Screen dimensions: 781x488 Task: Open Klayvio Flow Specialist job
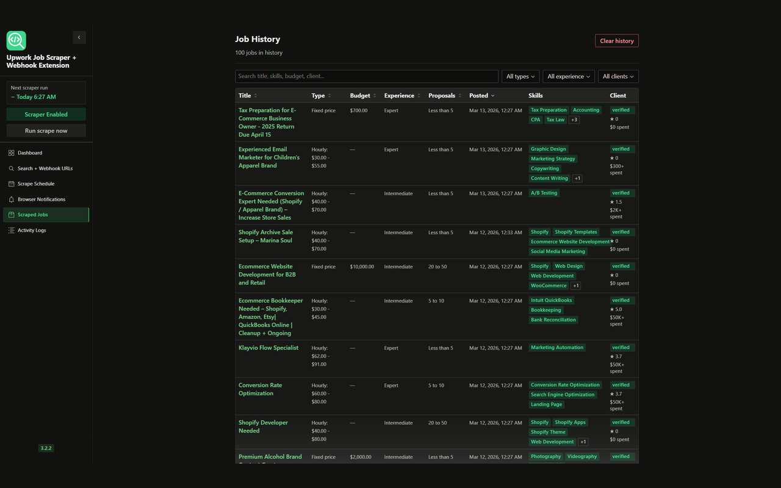268,348
